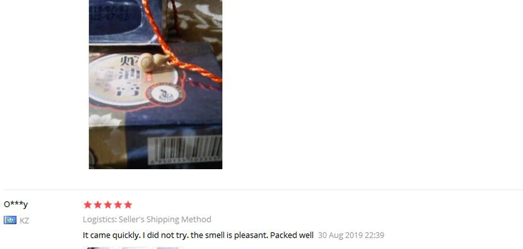Click reviewer name O***y

click(x=16, y=204)
